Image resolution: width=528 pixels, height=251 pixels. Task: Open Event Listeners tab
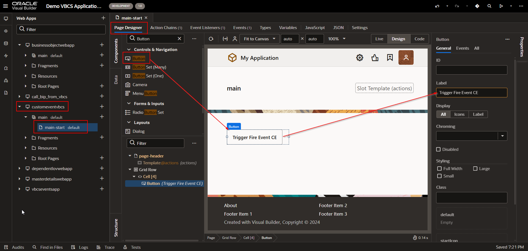coord(208,28)
